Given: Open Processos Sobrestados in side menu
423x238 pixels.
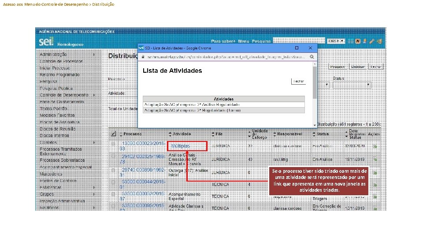Looking at the screenshot, I should (x=62, y=160).
